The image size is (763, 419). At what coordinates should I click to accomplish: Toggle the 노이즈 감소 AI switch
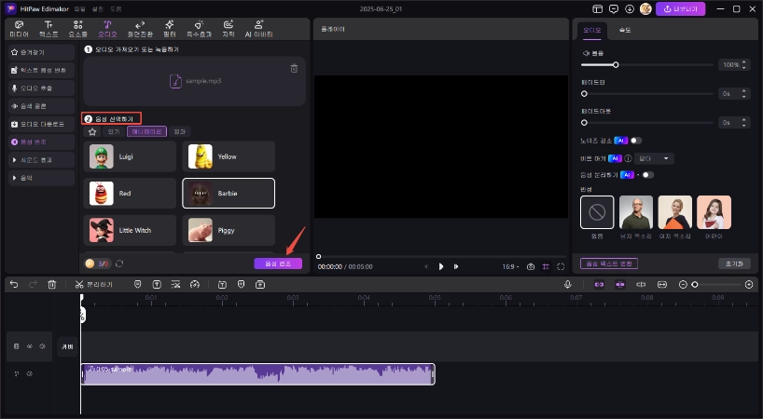pos(636,141)
